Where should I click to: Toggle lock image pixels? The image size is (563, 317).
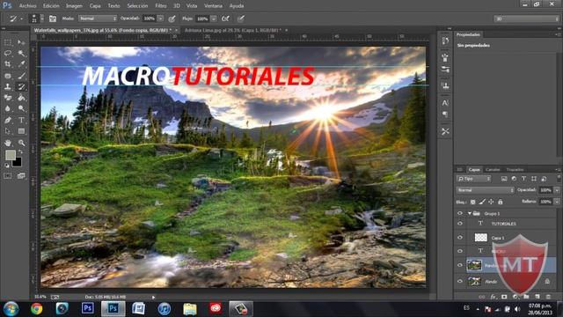482,202
